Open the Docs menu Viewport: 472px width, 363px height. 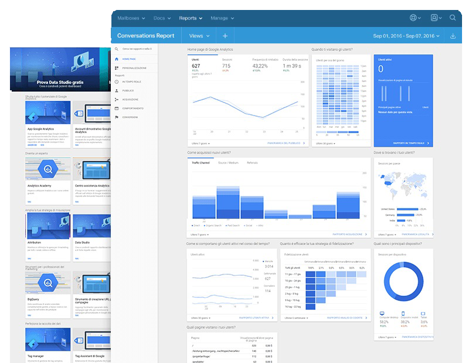pyautogui.click(x=162, y=18)
